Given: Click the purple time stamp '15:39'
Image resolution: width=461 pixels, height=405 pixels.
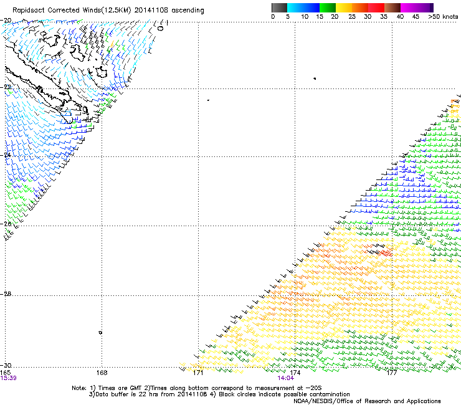Looking at the screenshot, I should 8,378.
